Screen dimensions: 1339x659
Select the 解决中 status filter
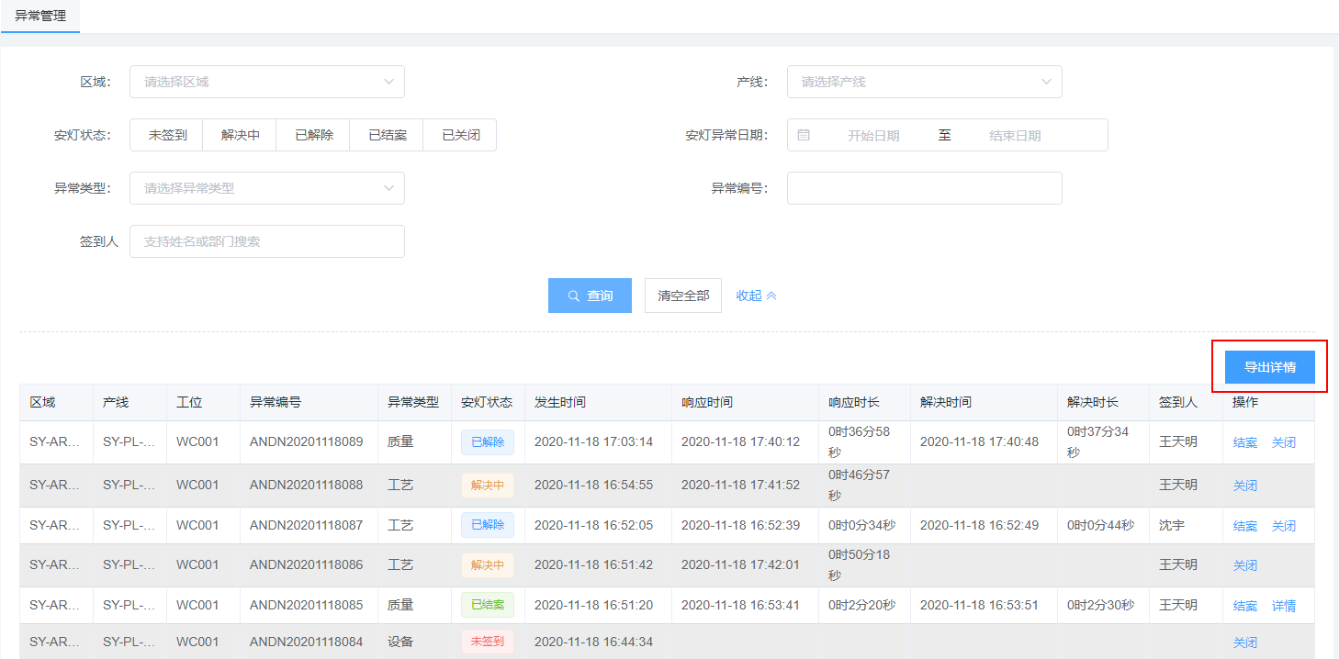point(240,135)
